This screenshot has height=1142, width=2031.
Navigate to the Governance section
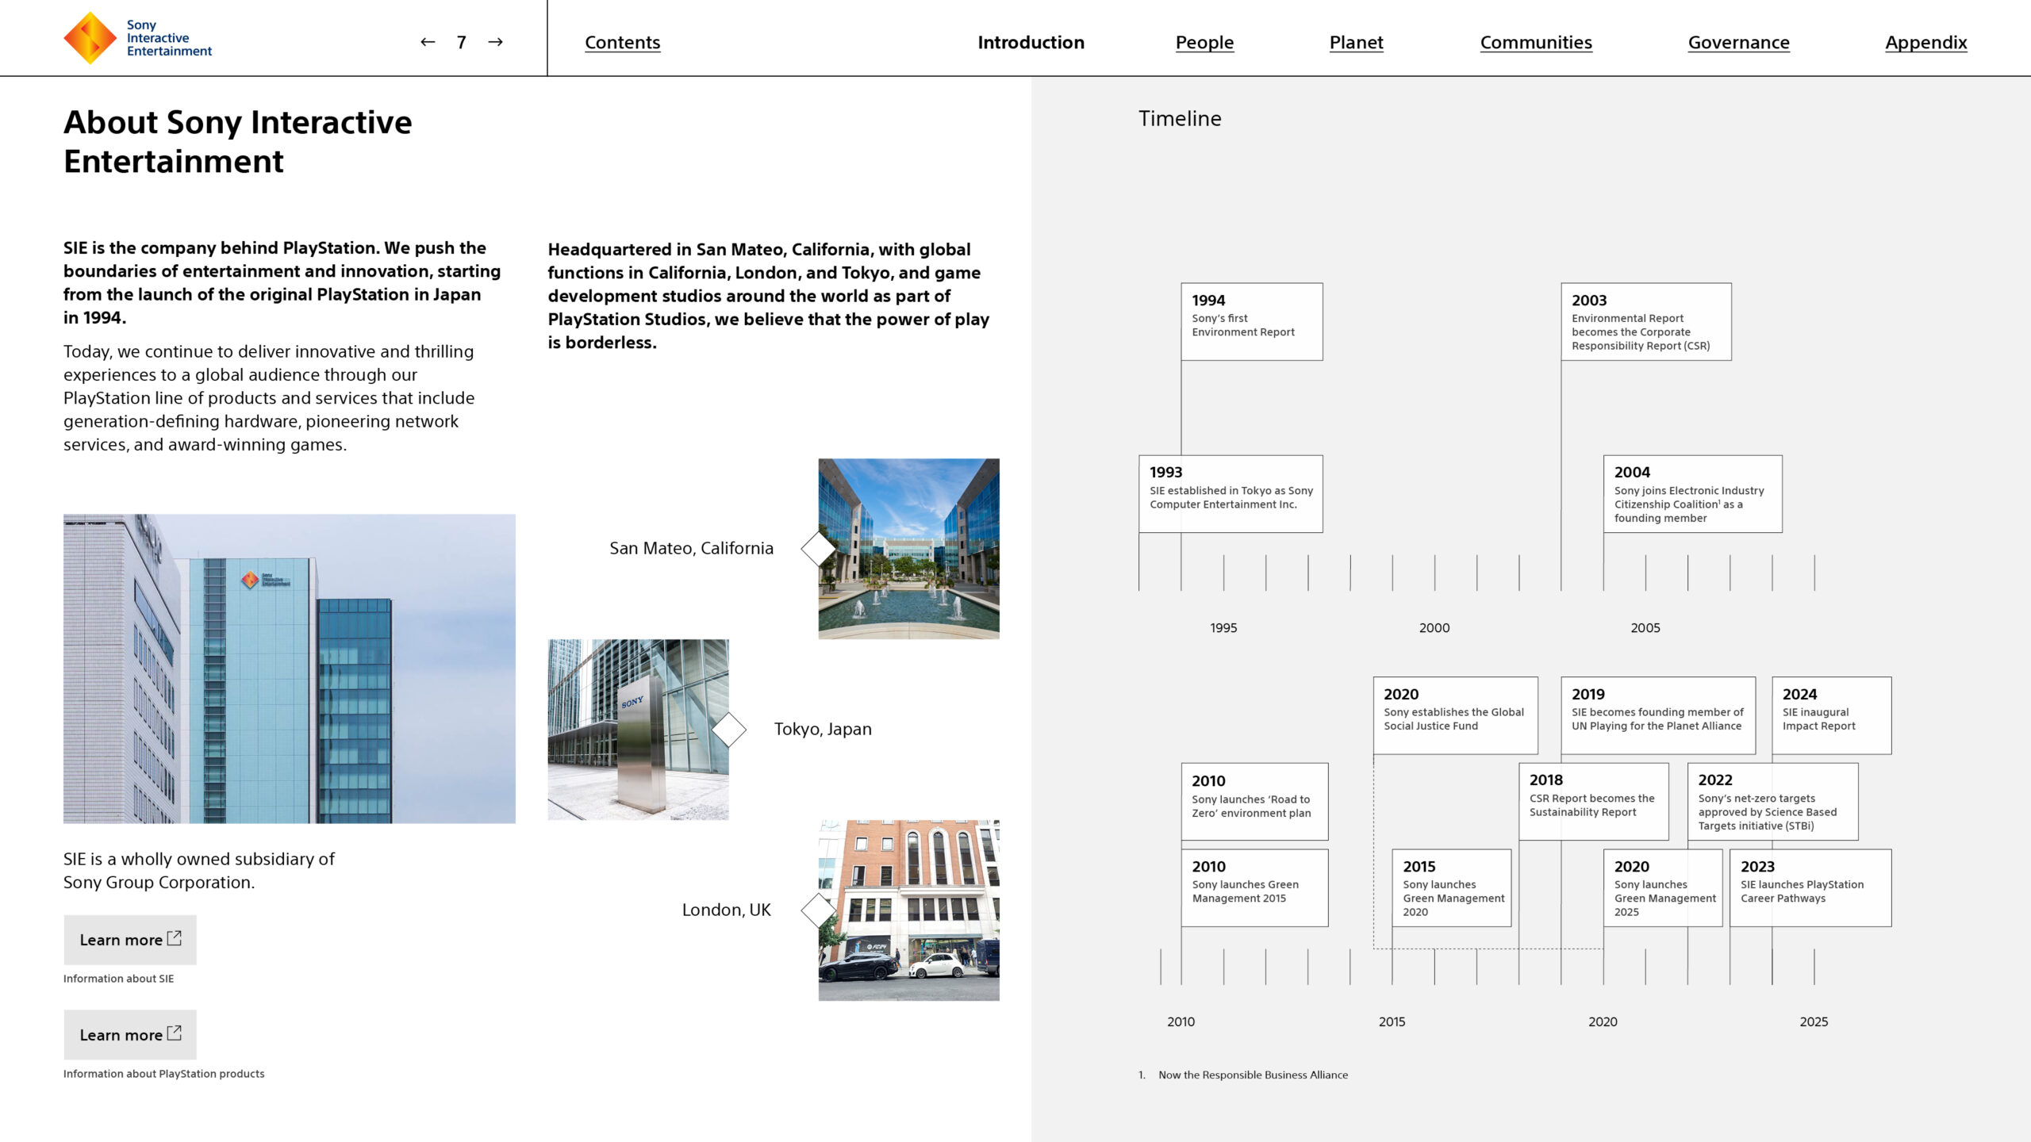[x=1738, y=42]
